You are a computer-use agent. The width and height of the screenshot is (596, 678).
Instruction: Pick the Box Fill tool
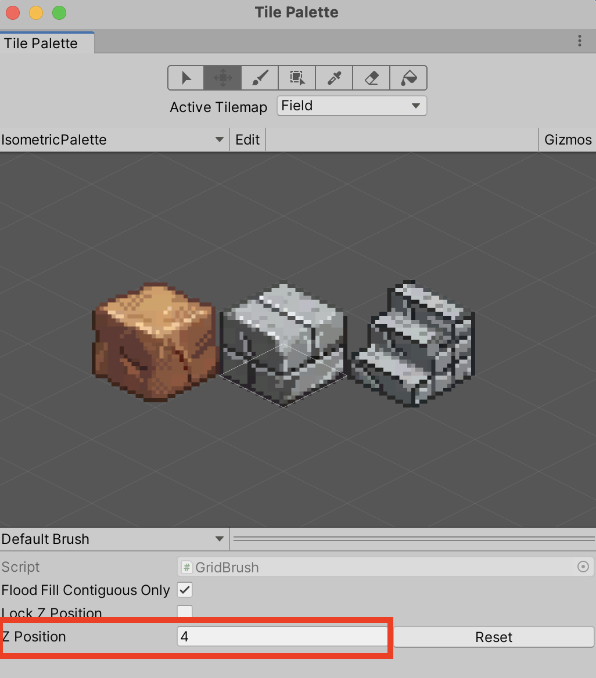(297, 78)
